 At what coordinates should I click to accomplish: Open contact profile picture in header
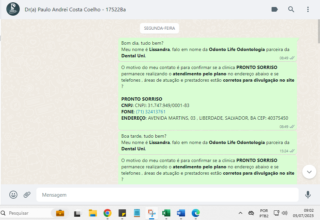tap(13, 9)
